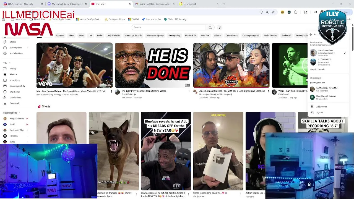
Task: Open Your videos
Action: click(x=15, y=80)
